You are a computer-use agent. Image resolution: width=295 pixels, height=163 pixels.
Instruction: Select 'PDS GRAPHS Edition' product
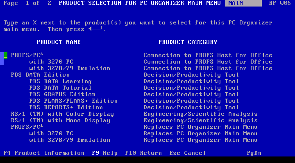point(62,94)
